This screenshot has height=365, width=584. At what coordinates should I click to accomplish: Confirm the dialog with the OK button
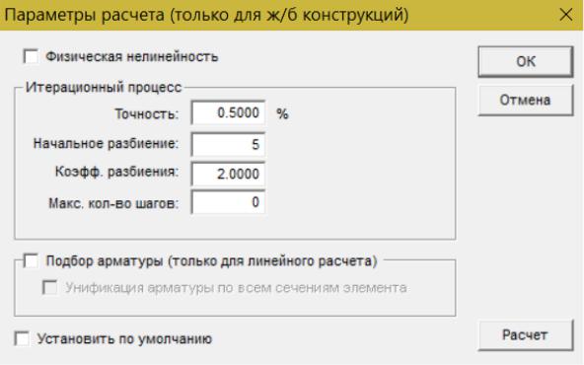coord(526,61)
